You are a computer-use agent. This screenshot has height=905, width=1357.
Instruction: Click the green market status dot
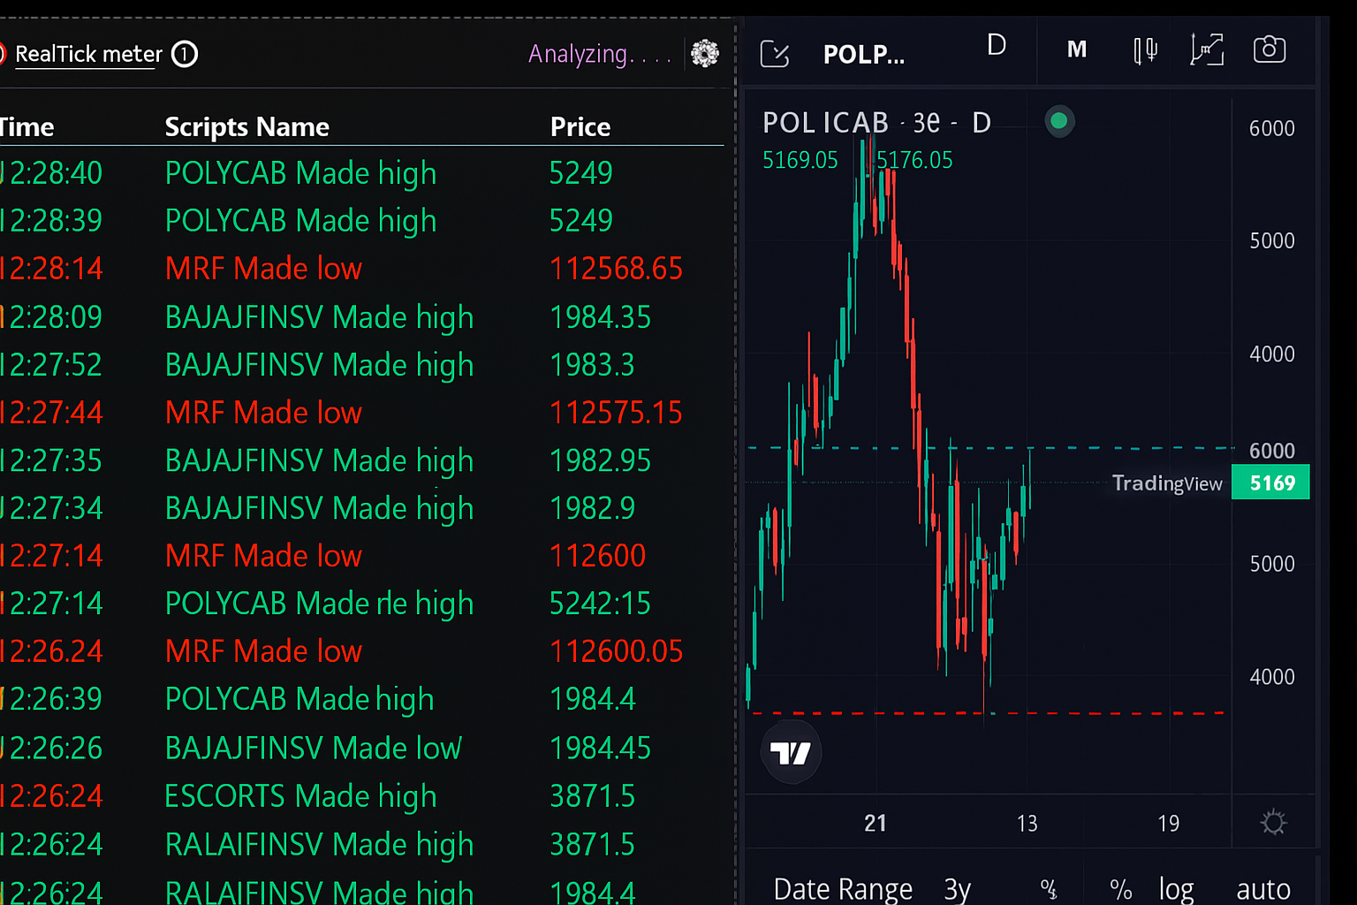[1058, 121]
